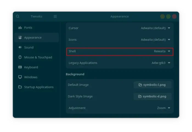Expand the Cursor theme dropdown

tap(156, 28)
